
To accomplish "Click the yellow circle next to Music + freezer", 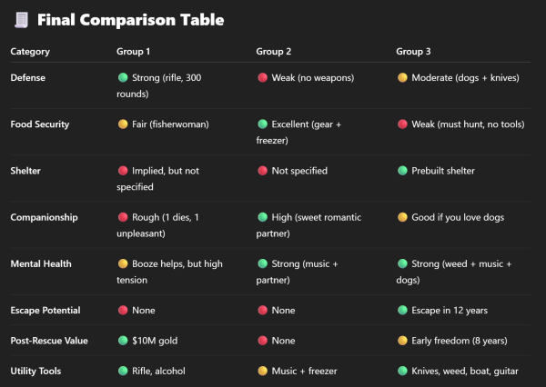I will [x=262, y=372].
